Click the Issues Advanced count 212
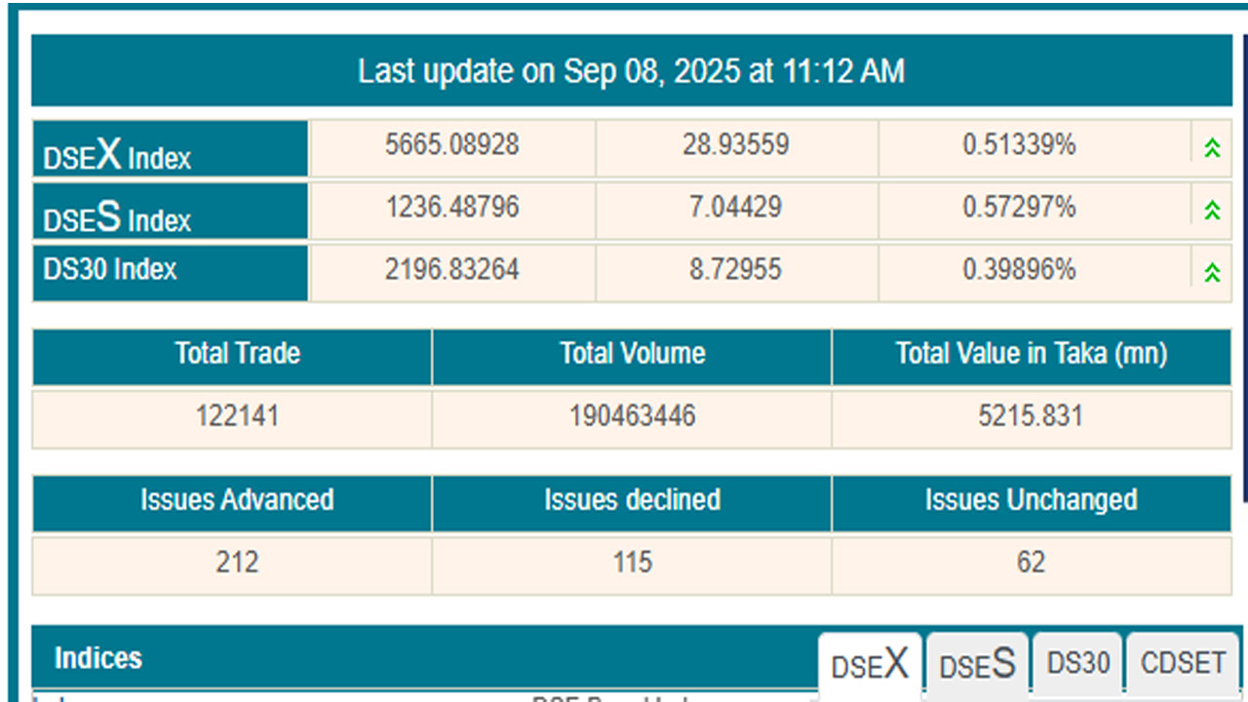The width and height of the screenshot is (1248, 702). 237,563
